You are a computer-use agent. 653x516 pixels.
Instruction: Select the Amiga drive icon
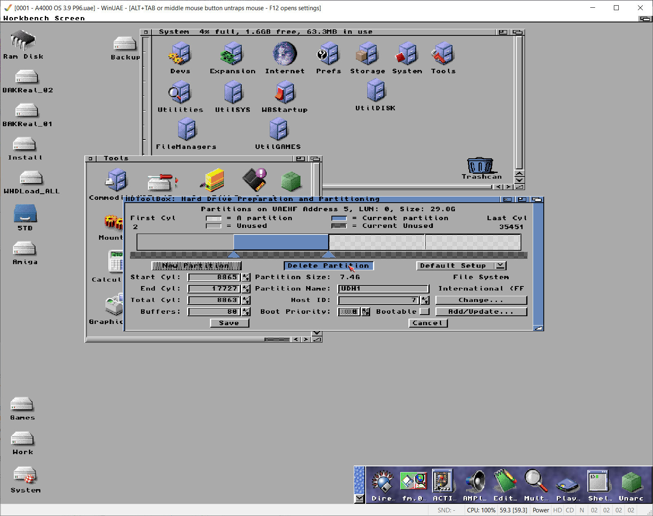click(24, 249)
